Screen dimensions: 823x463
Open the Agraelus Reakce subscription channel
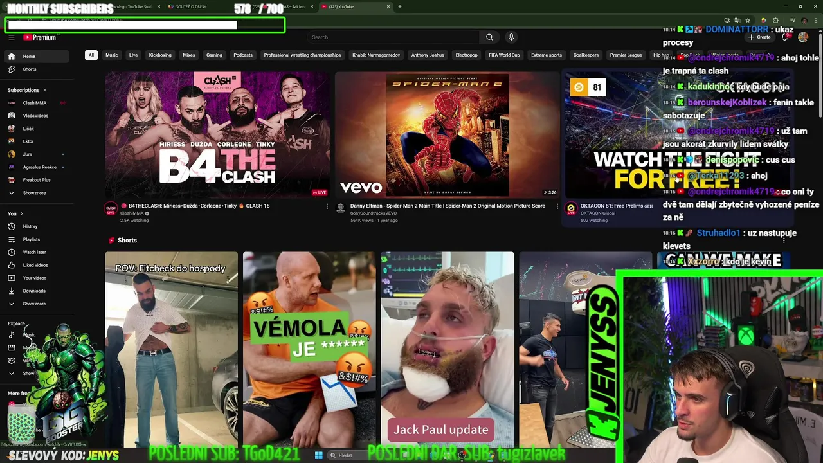tap(37, 167)
